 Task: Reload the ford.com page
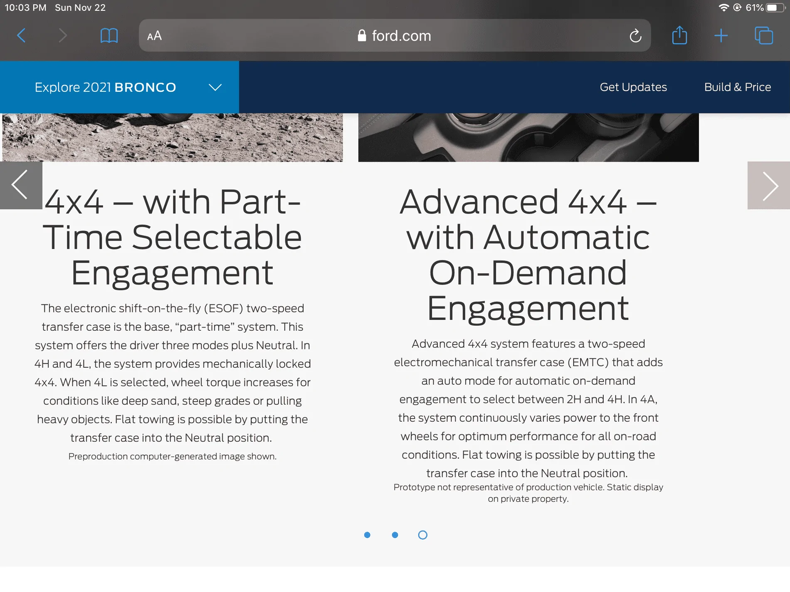(x=635, y=36)
